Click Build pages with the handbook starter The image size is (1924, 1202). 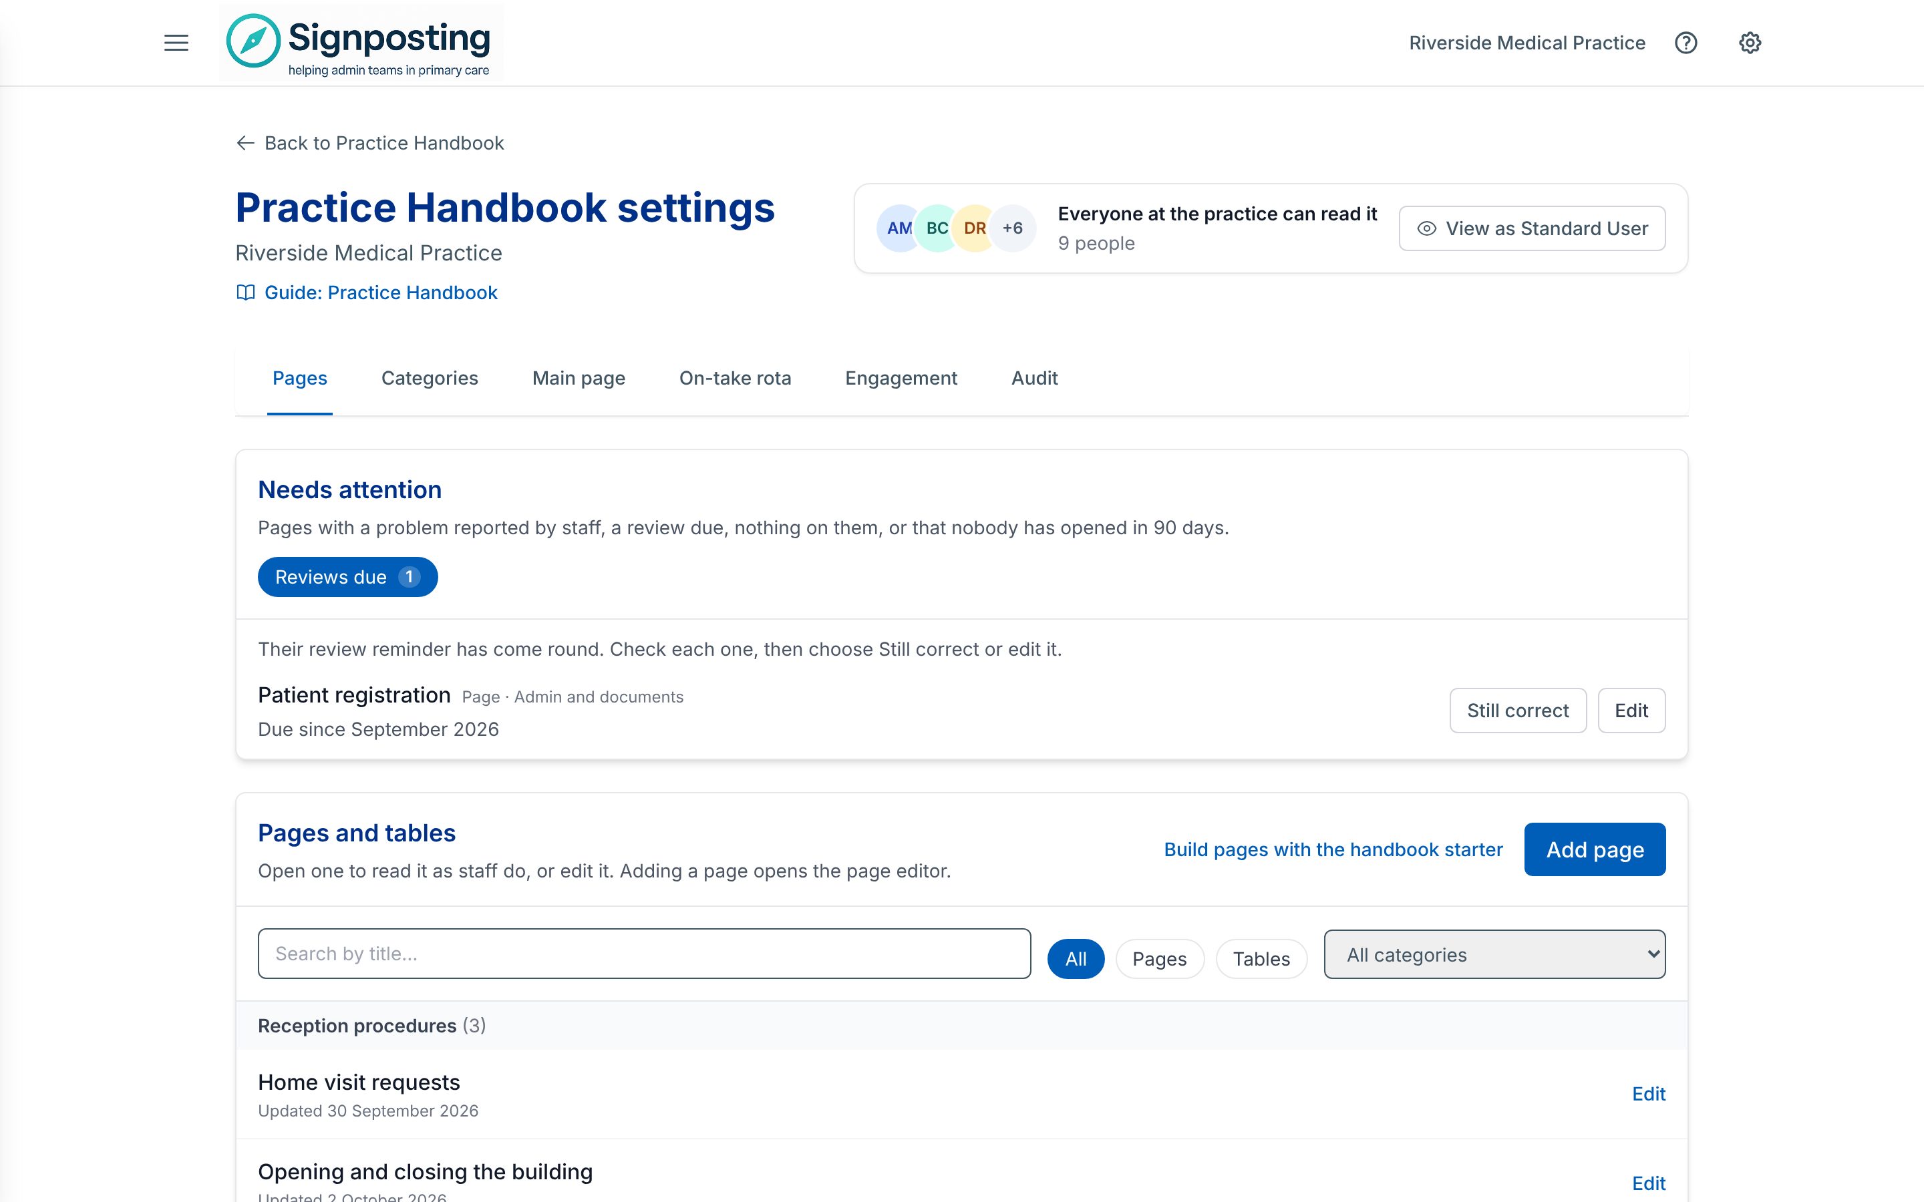[x=1333, y=850]
